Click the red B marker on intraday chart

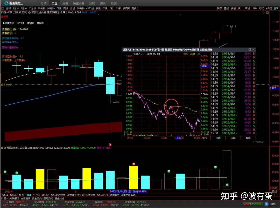(171, 107)
